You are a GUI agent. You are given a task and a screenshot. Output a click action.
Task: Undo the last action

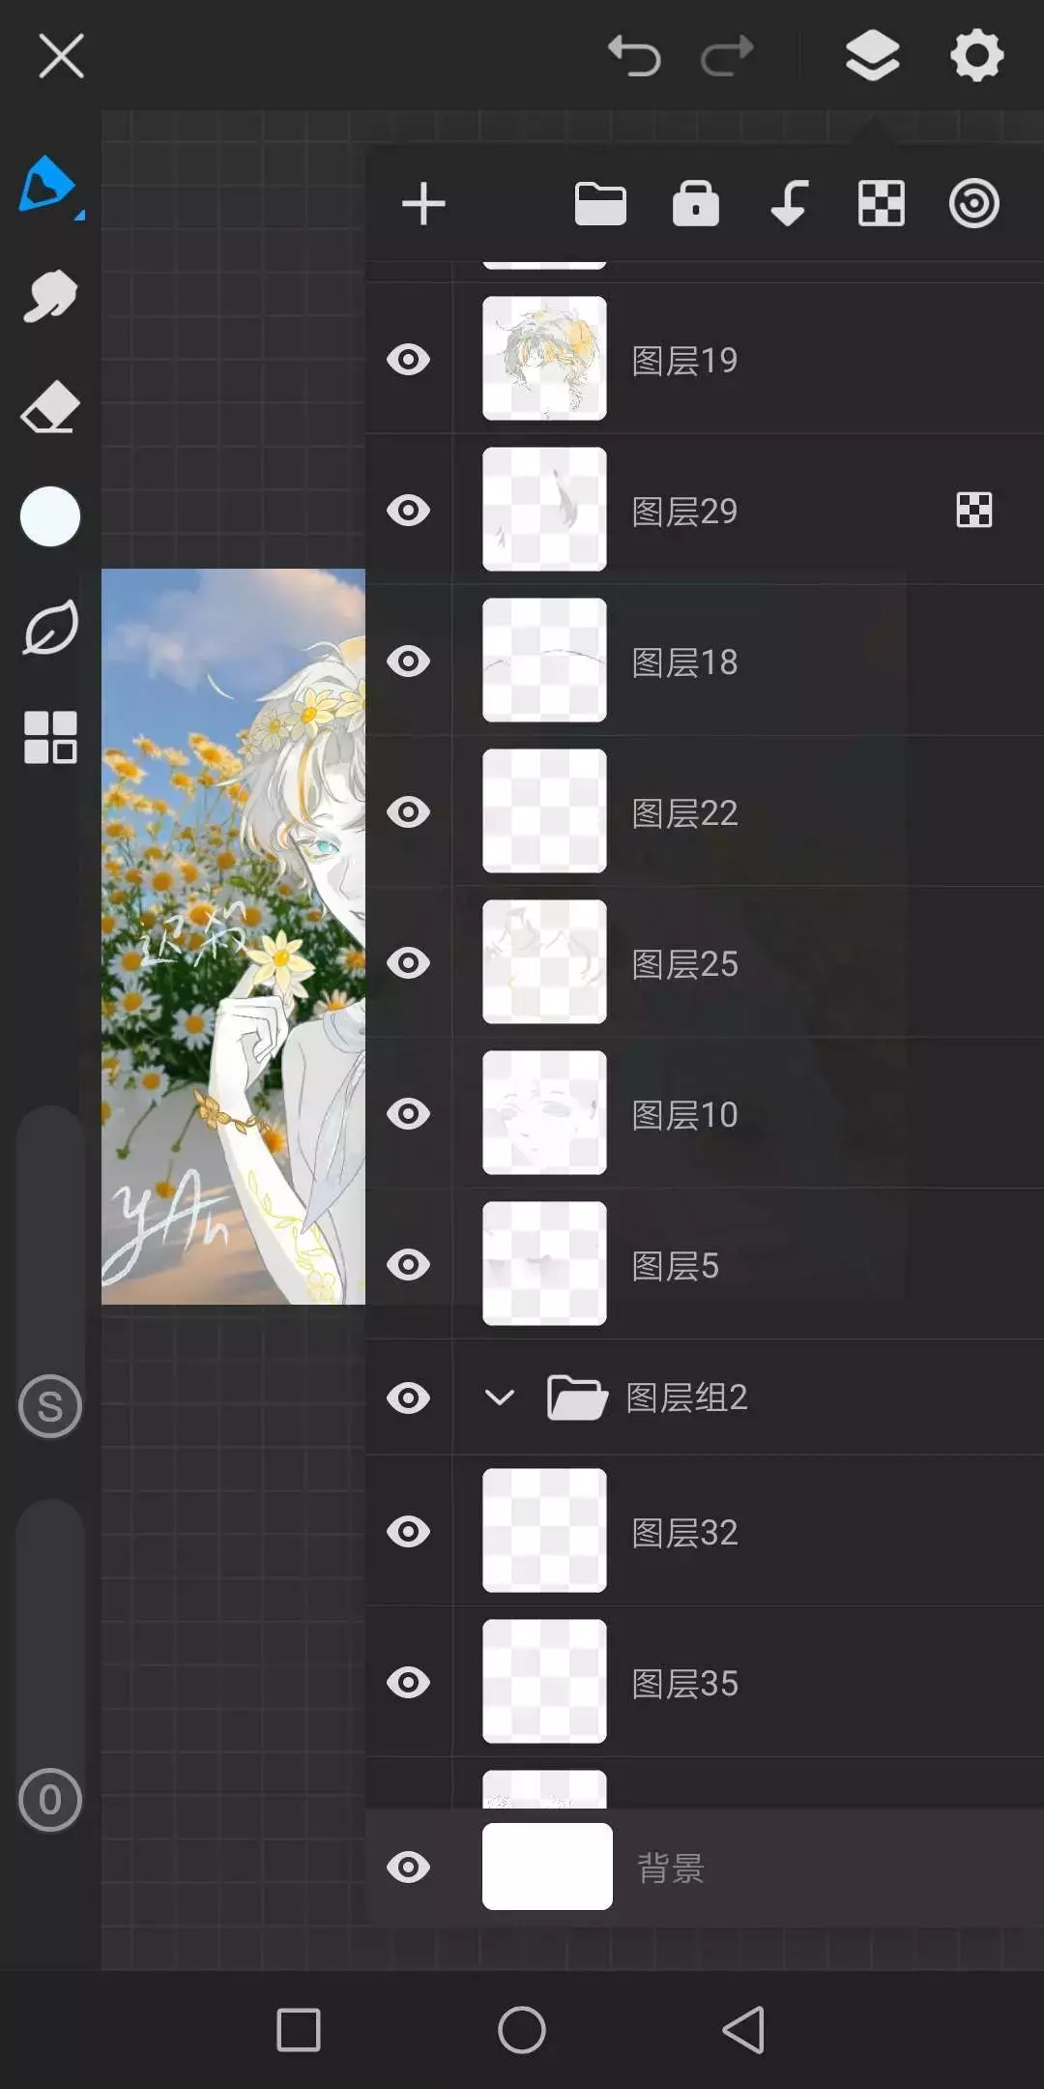(634, 55)
